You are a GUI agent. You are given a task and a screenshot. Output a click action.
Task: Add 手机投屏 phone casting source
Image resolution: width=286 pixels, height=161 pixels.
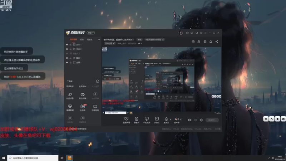click(147, 120)
